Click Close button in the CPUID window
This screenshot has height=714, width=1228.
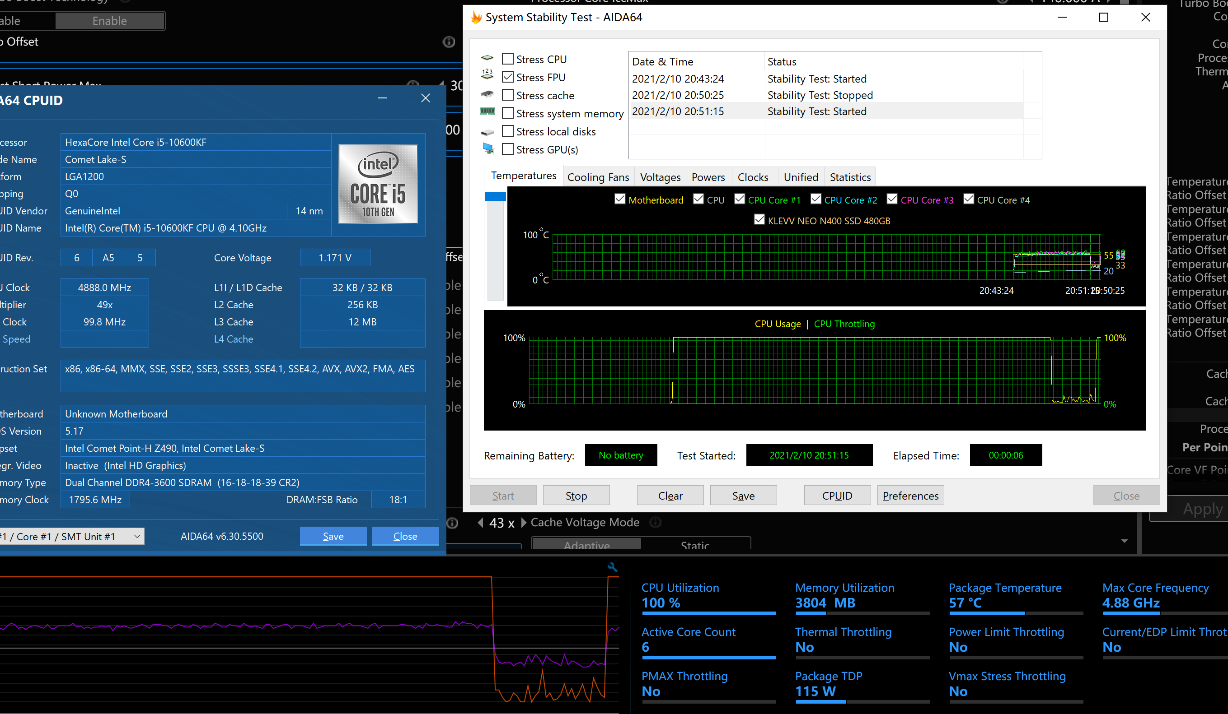[405, 536]
